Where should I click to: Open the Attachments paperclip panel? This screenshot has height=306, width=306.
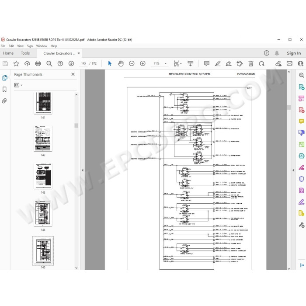tap(4, 101)
